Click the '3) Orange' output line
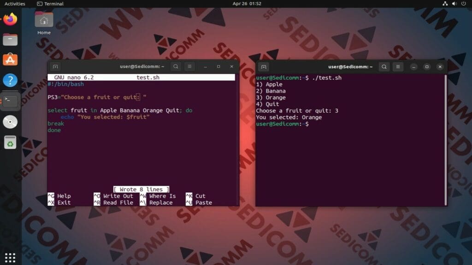Screen dimensions: 472x265 click(271, 98)
